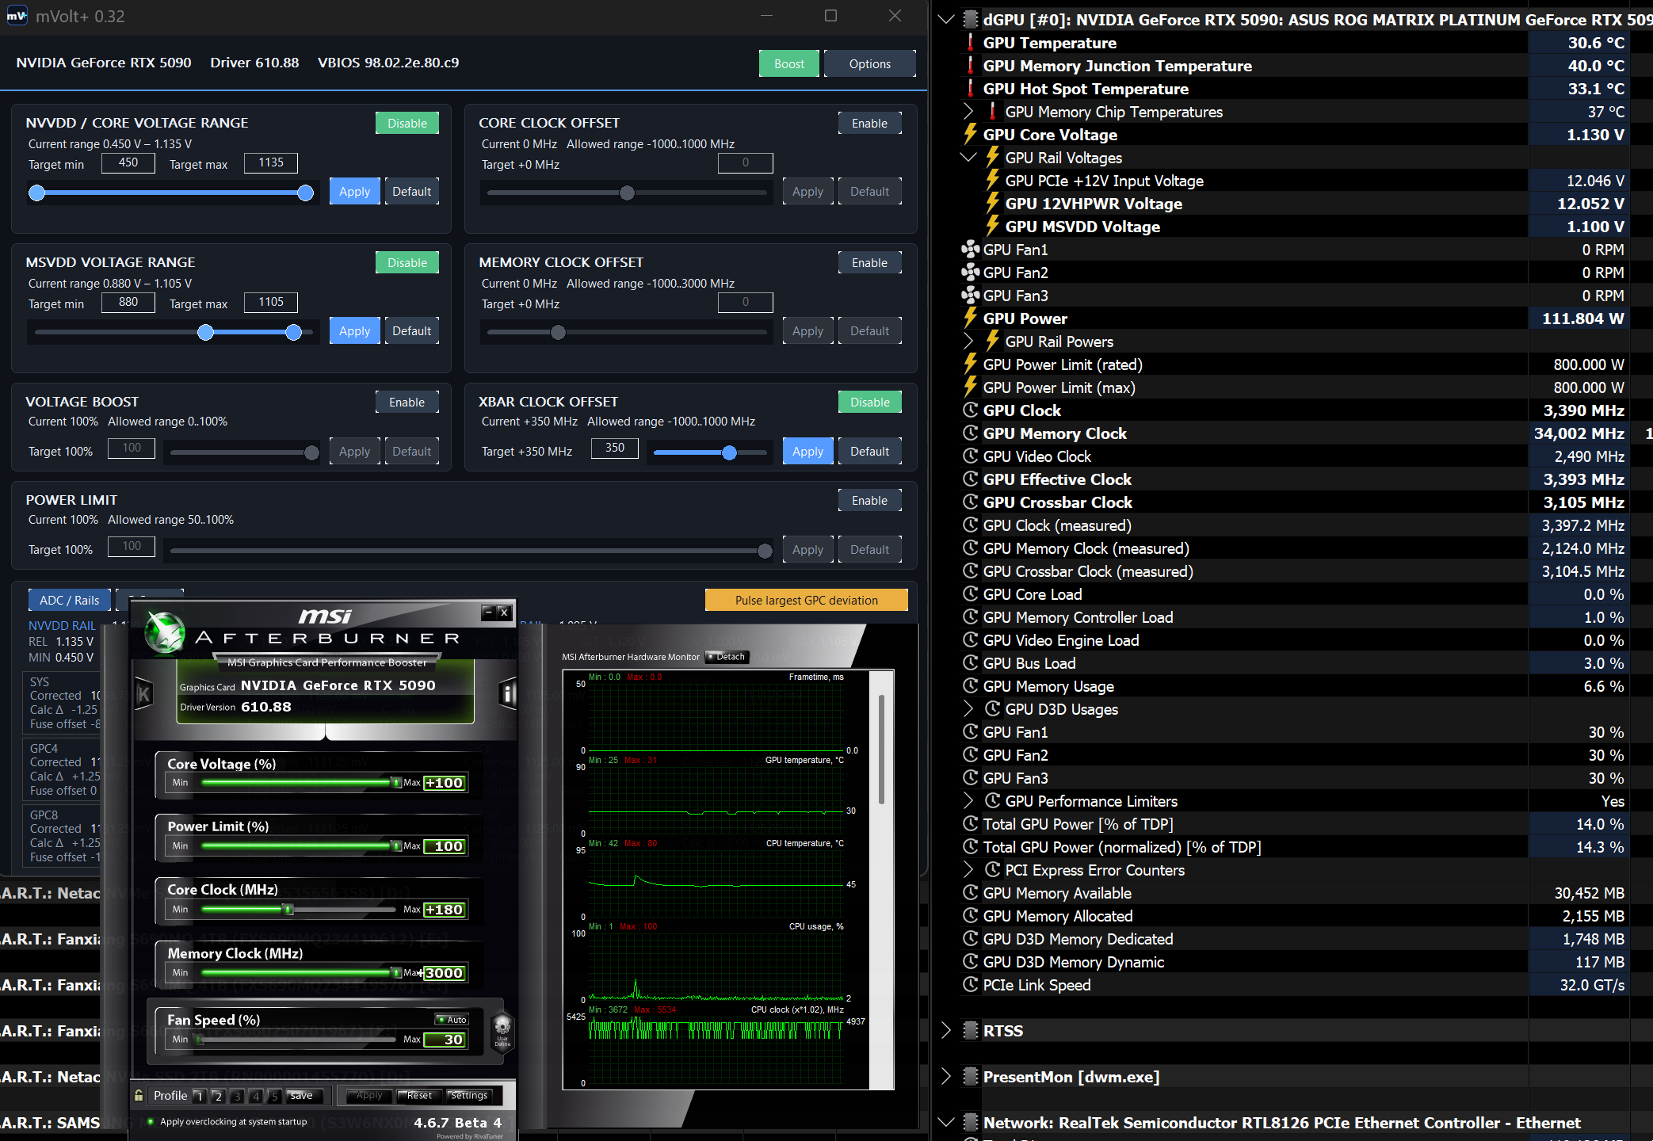The image size is (1653, 1141).
Task: Toggle Apply overclocking at system startup
Action: click(151, 1122)
